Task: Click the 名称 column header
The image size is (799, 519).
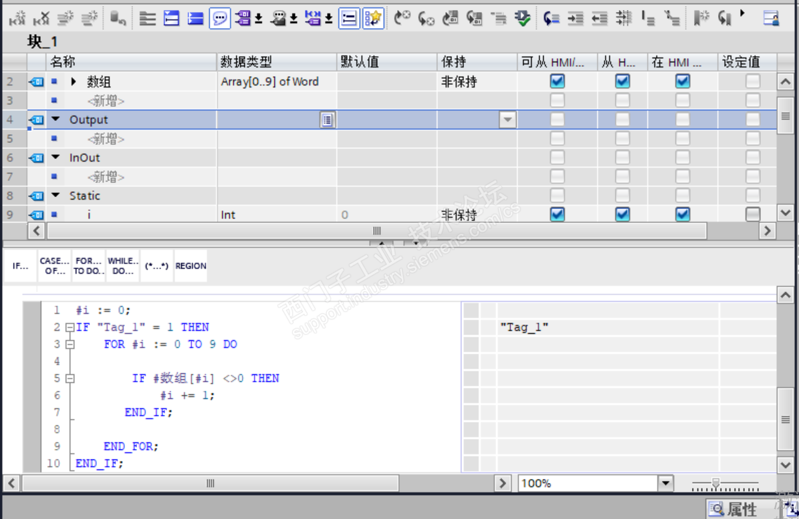Action: [132, 62]
